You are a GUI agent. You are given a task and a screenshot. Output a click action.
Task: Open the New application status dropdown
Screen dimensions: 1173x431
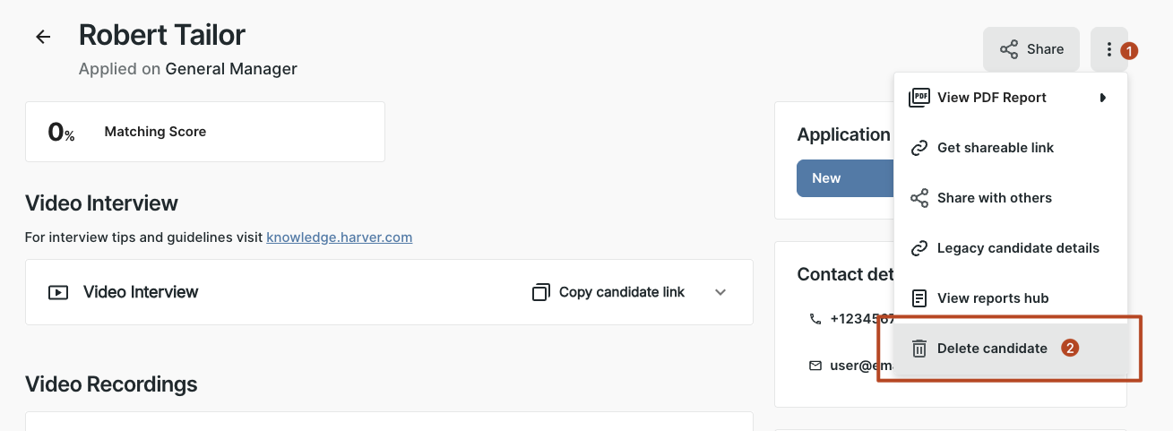coord(844,178)
